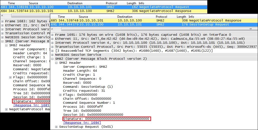
Task: Sort by Length column in front window
Action: click(181, 17)
